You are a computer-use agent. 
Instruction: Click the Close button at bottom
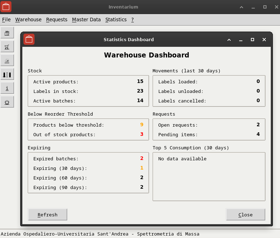tap(245, 215)
